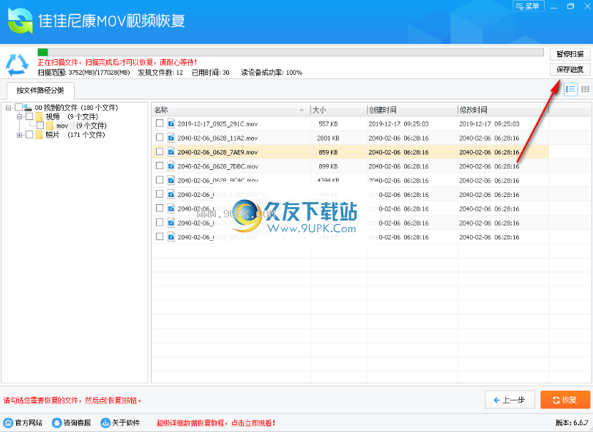
Task: Check the mov folder checkbox
Action: click(40, 125)
